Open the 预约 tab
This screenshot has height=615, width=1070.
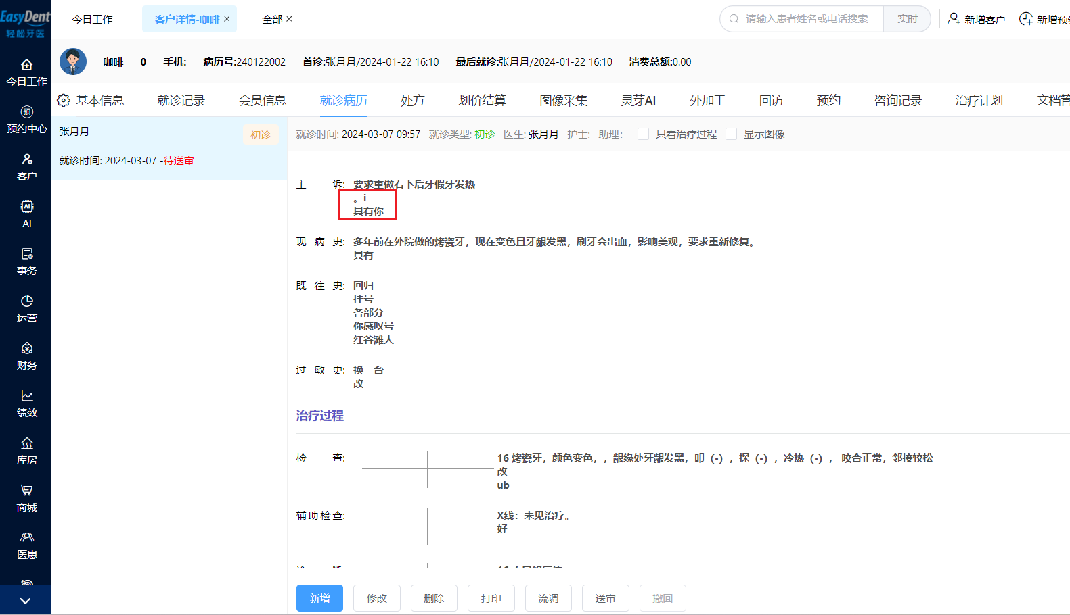(828, 101)
